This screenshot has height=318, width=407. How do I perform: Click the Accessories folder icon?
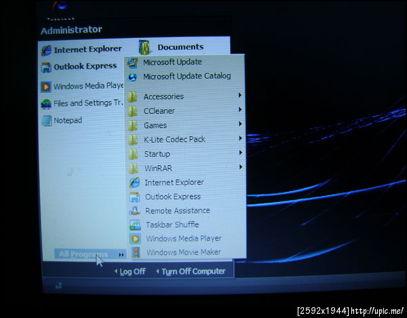(132, 97)
